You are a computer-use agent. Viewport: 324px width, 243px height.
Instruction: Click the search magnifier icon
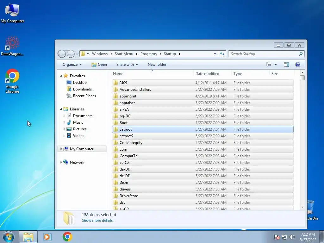point(301,54)
